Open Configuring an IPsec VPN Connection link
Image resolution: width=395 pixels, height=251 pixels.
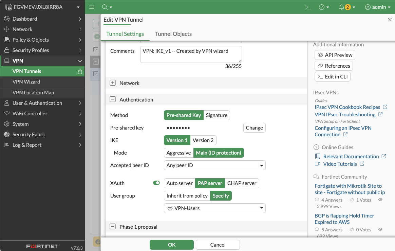click(343, 131)
